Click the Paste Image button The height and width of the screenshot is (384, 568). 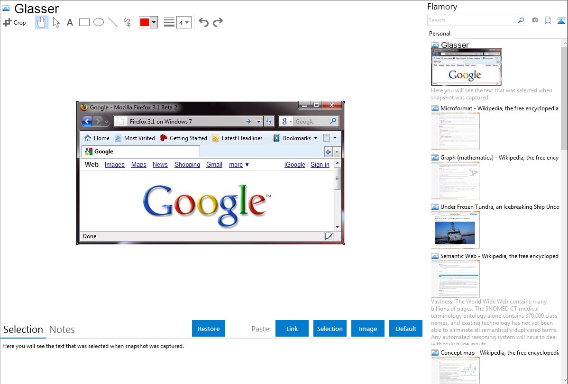(368, 329)
